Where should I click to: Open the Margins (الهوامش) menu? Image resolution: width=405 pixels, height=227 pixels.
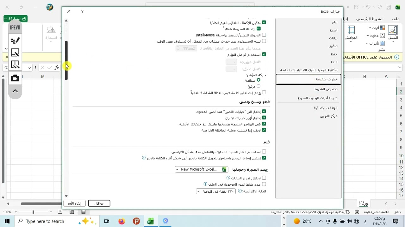coord(351,35)
